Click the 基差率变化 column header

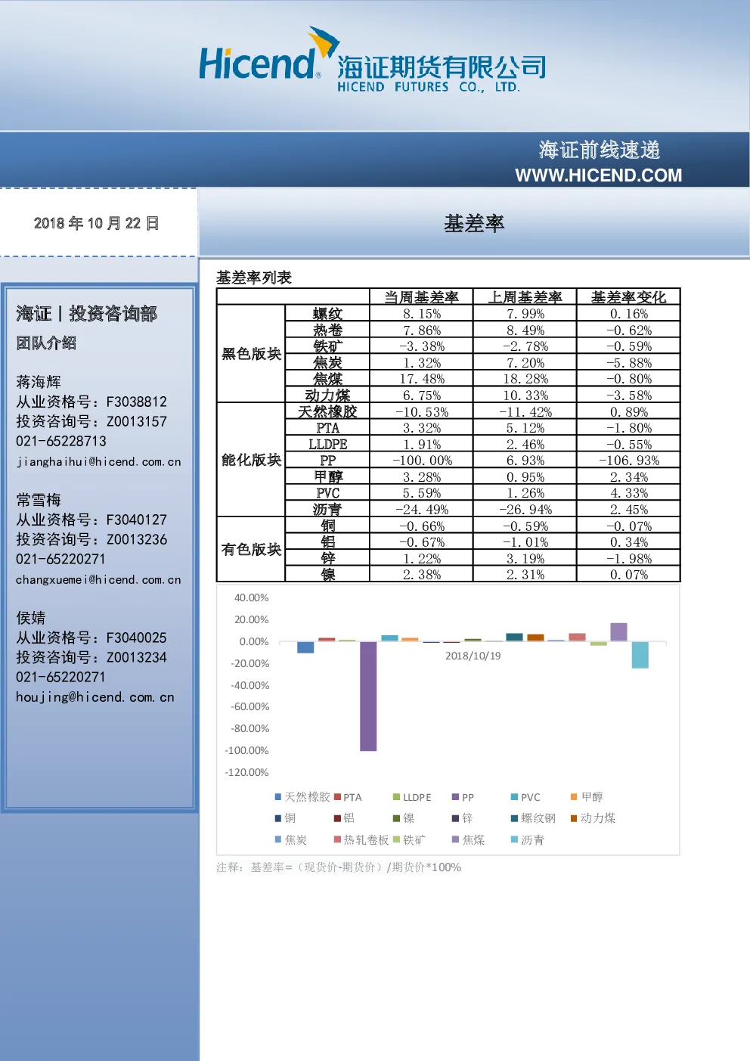tap(629, 297)
